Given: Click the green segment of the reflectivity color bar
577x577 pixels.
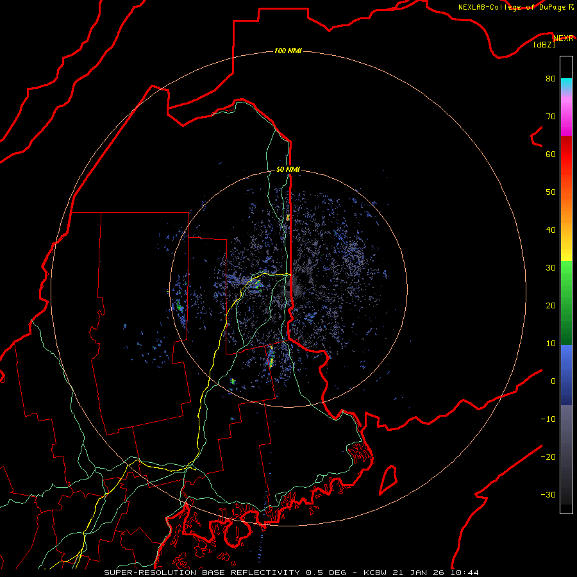Looking at the screenshot, I should [566, 303].
